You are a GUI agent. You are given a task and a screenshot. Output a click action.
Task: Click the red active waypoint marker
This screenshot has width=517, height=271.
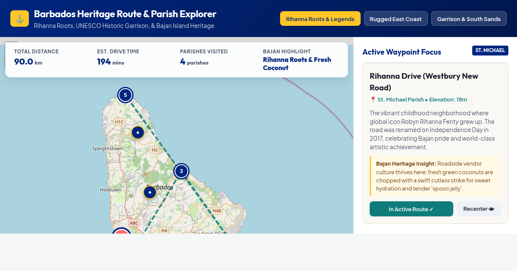[x=121, y=231]
